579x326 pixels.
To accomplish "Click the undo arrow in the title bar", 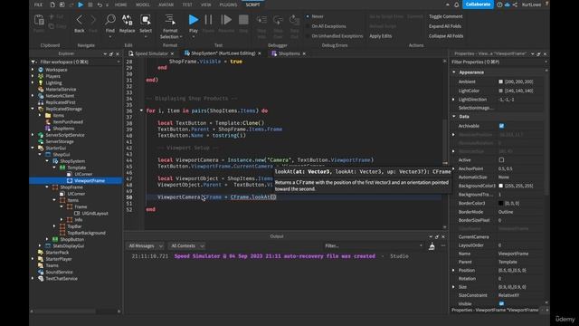I will [100, 5].
